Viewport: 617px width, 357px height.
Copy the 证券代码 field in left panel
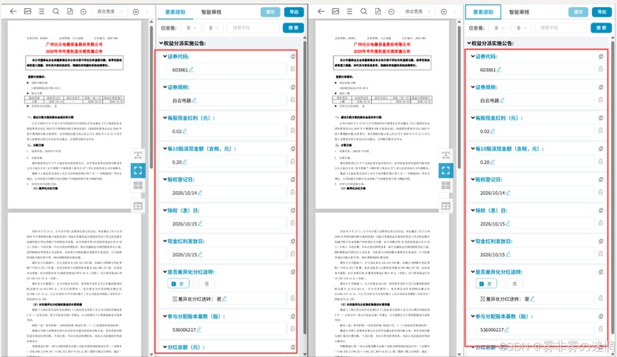[x=292, y=56]
